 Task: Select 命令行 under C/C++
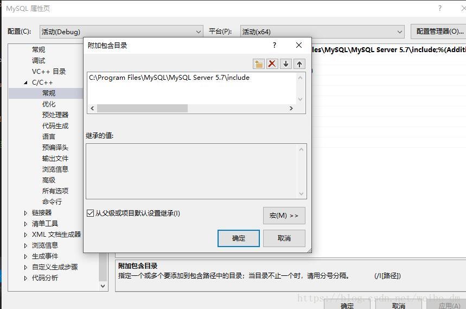[x=52, y=201]
